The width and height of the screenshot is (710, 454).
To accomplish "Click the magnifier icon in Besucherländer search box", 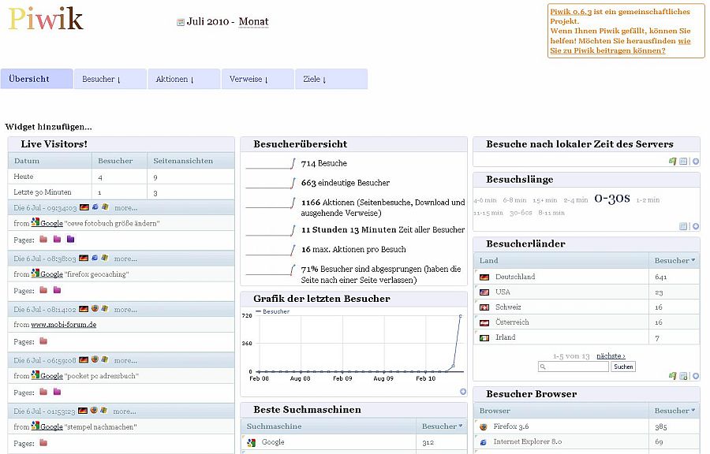I will click(x=542, y=366).
